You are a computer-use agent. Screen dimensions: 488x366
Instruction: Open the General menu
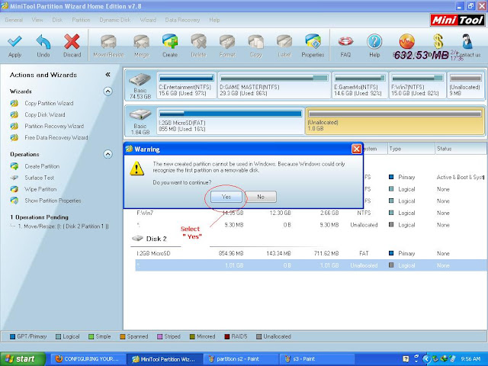(14, 20)
